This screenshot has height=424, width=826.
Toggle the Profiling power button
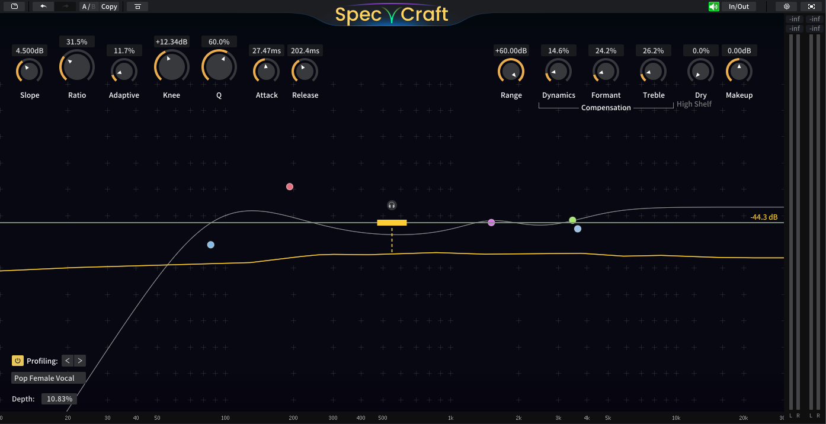pos(18,361)
